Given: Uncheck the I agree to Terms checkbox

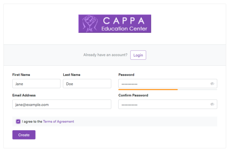Looking at the screenshot, I should [18, 122].
